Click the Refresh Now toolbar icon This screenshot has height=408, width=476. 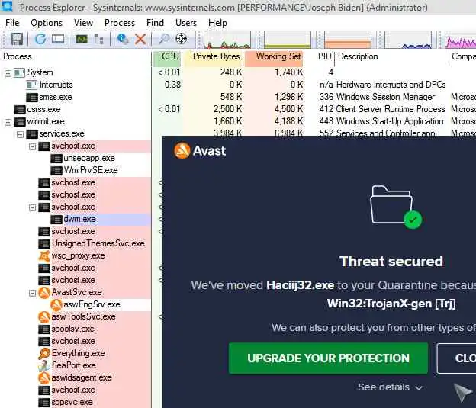(40, 39)
